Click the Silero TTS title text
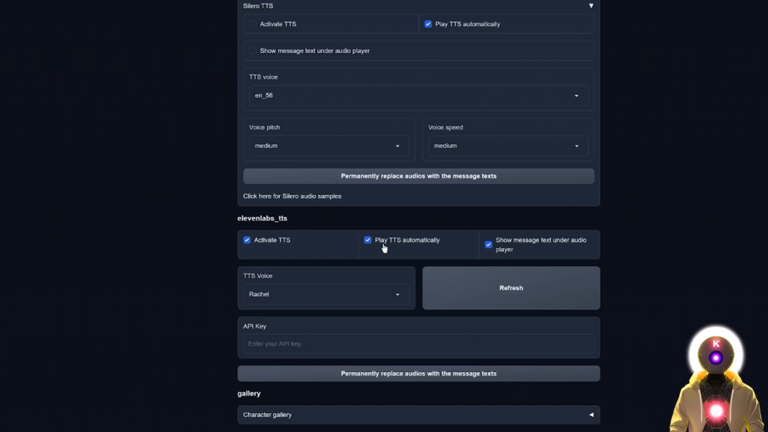Viewport: 768px width, 432px height. [258, 6]
